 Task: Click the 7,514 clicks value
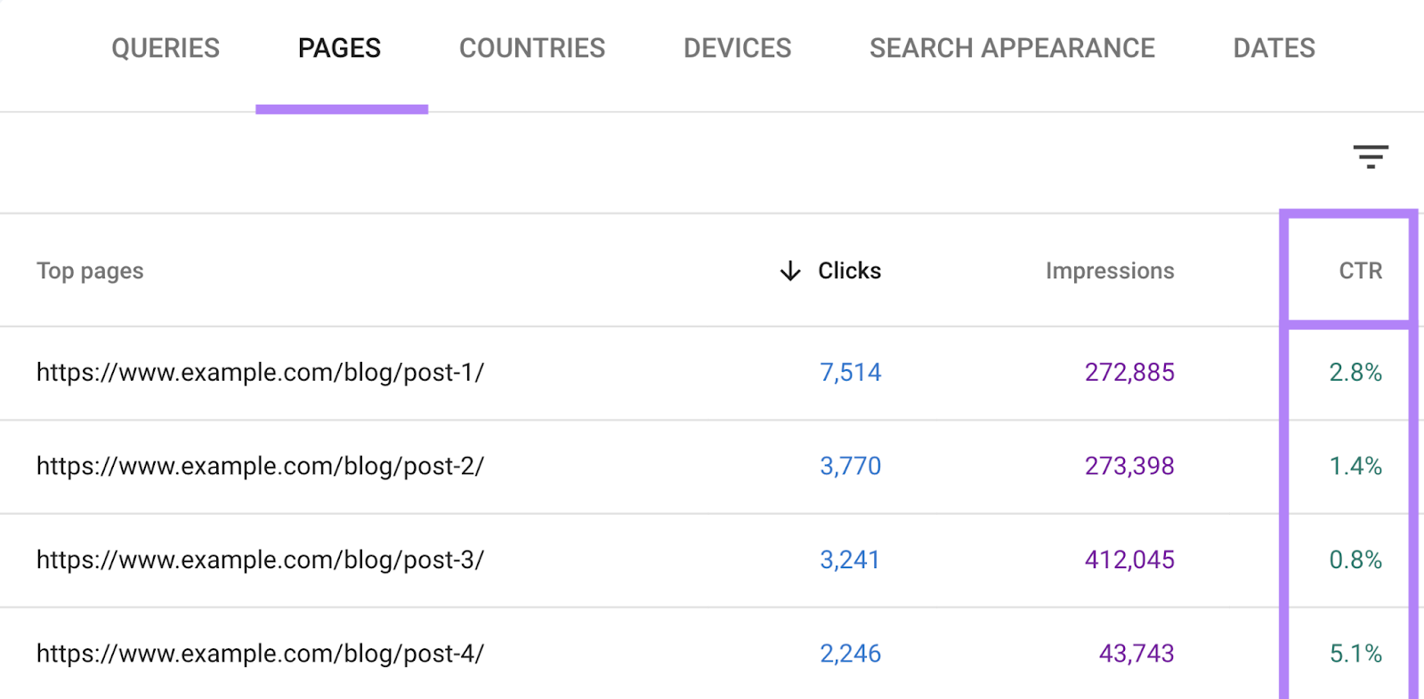[850, 373]
